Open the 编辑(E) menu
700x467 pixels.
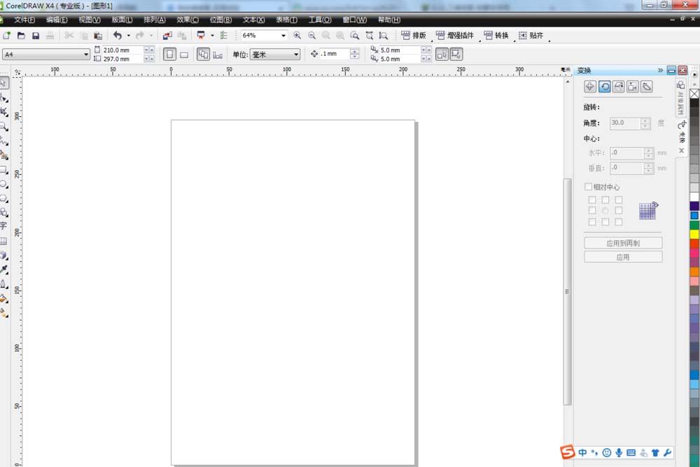[56, 20]
